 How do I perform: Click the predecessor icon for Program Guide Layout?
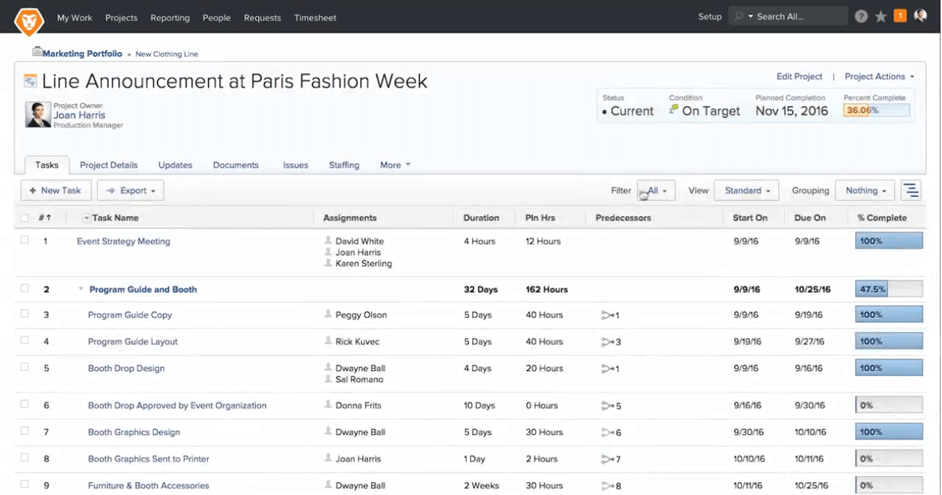[x=607, y=342]
